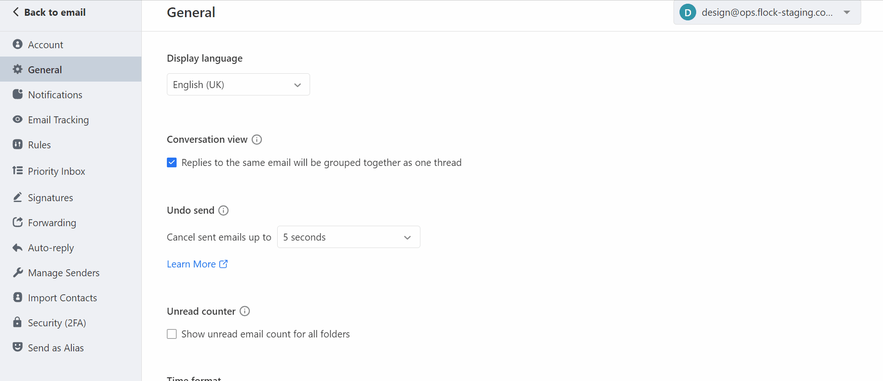Image resolution: width=883 pixels, height=381 pixels.
Task: Open Forwarding settings
Action: click(52, 222)
